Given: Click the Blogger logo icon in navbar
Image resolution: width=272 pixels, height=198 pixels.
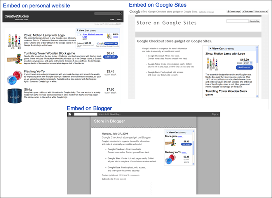Looking at the screenshot, I should coord(70,114).
